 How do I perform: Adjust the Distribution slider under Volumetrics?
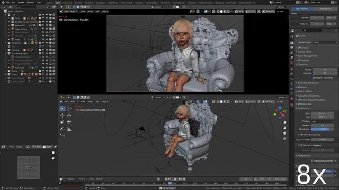coord(322,129)
